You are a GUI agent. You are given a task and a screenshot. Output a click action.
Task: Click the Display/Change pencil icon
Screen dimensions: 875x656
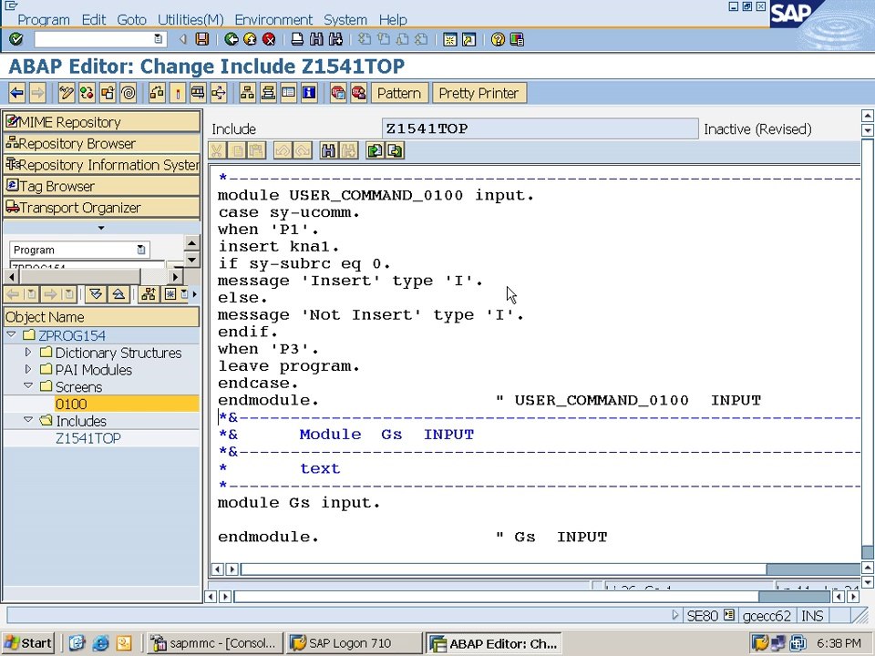click(x=67, y=93)
